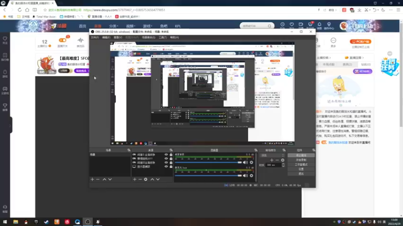Adjust the desktop audio volume slider
Screen dimensions: 403x226
(x=208, y=162)
